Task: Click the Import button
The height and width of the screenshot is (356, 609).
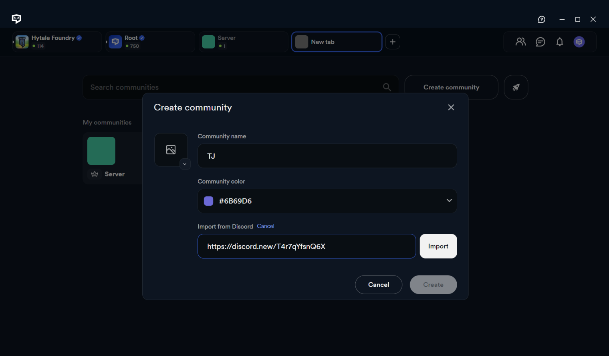Action: coord(438,246)
